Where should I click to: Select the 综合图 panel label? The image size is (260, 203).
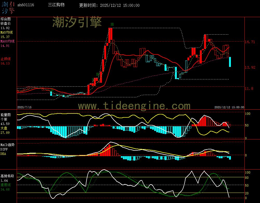click(x=5, y=19)
